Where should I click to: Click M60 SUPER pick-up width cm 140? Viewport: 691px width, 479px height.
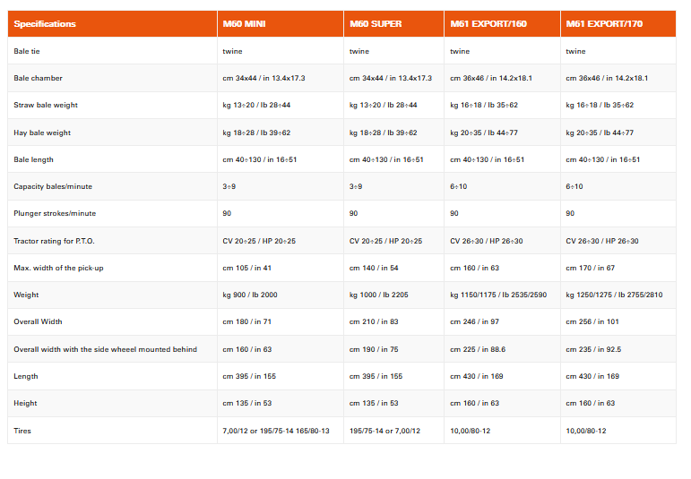[x=374, y=268]
